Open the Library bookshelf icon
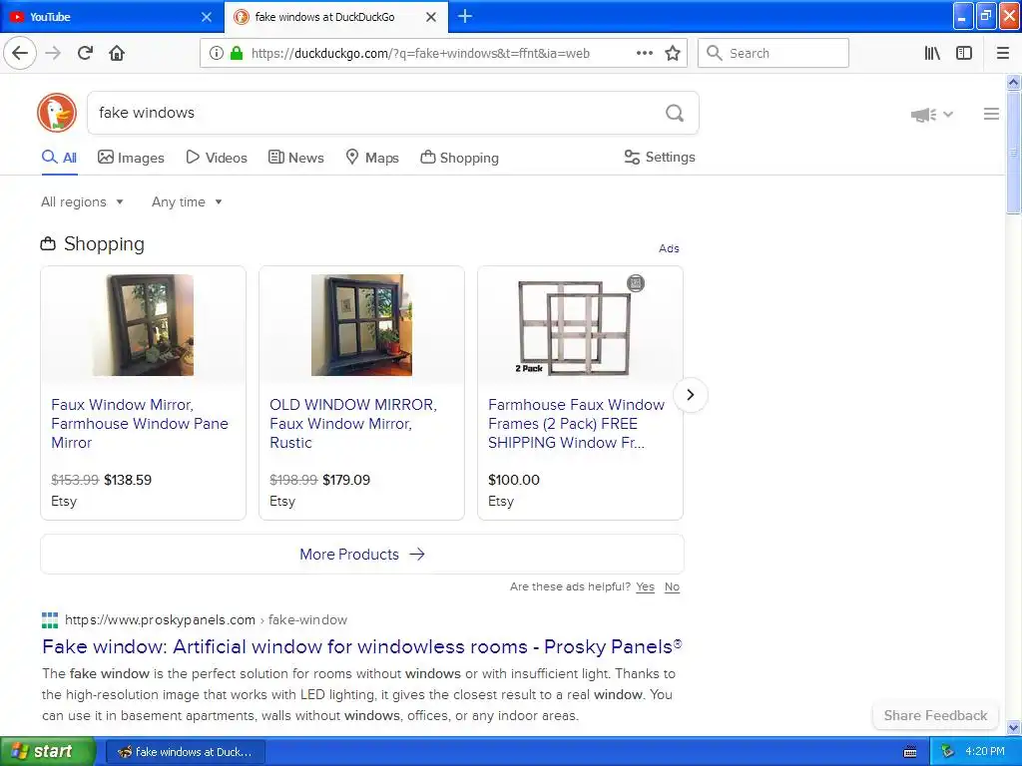The height and width of the screenshot is (766, 1022). click(x=932, y=54)
